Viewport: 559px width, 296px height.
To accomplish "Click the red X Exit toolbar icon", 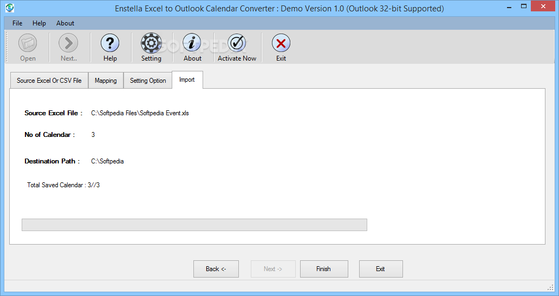I will (281, 43).
